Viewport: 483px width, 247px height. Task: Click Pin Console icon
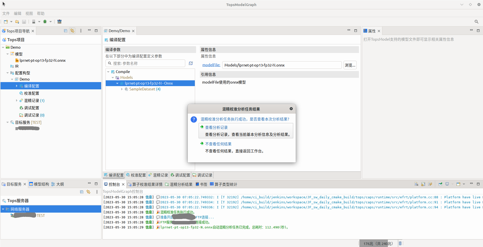[440, 184]
